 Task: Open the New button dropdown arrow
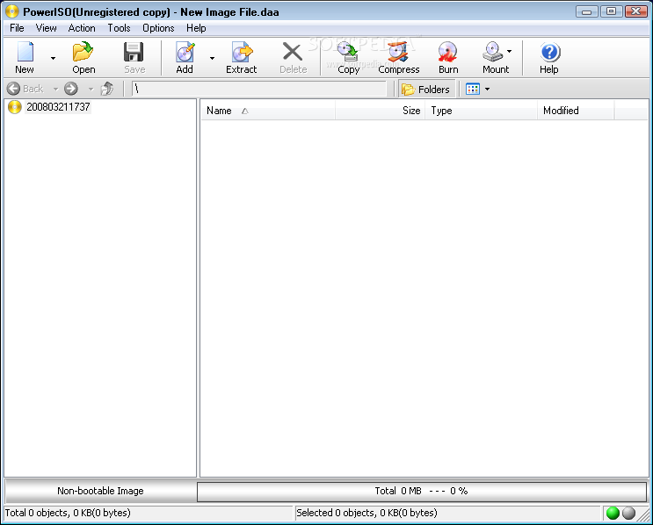click(53, 58)
